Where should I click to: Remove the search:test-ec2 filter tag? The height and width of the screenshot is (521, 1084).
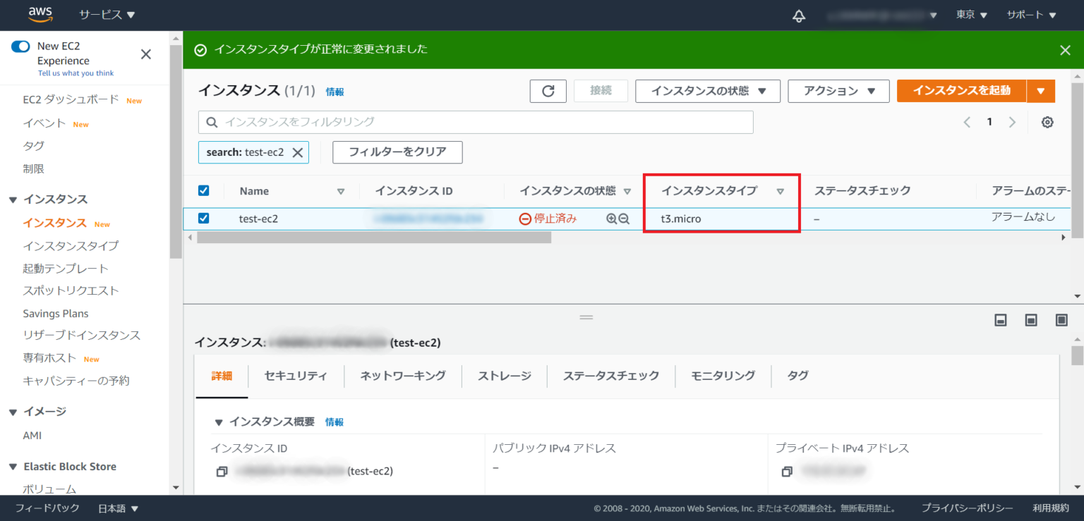coord(299,152)
